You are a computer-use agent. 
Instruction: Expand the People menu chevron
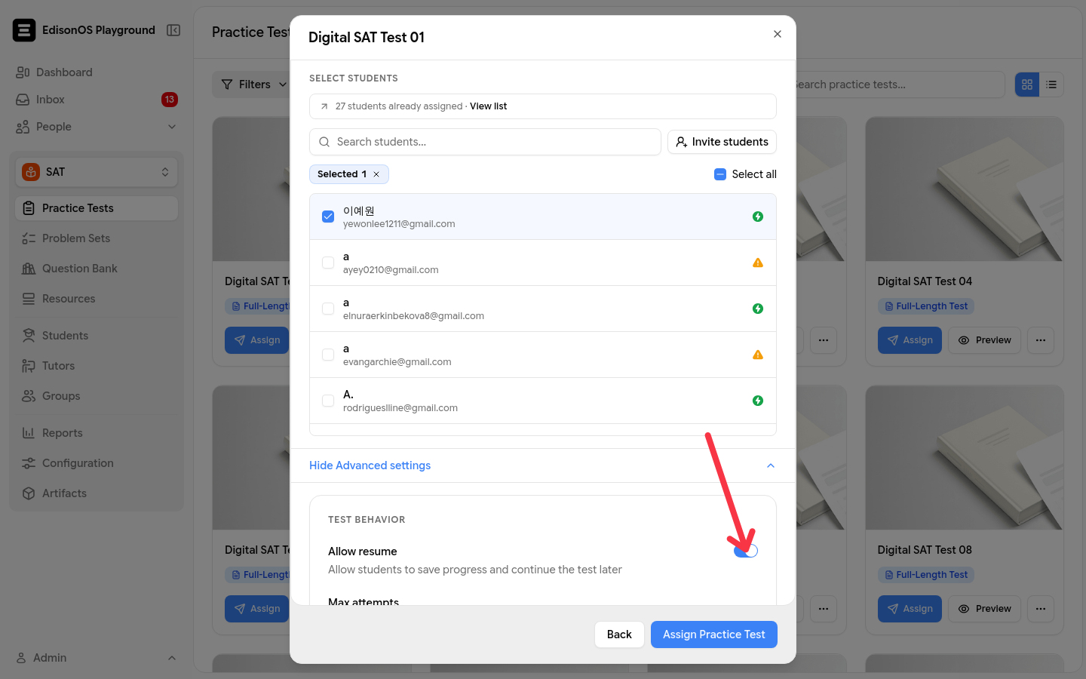(172, 127)
